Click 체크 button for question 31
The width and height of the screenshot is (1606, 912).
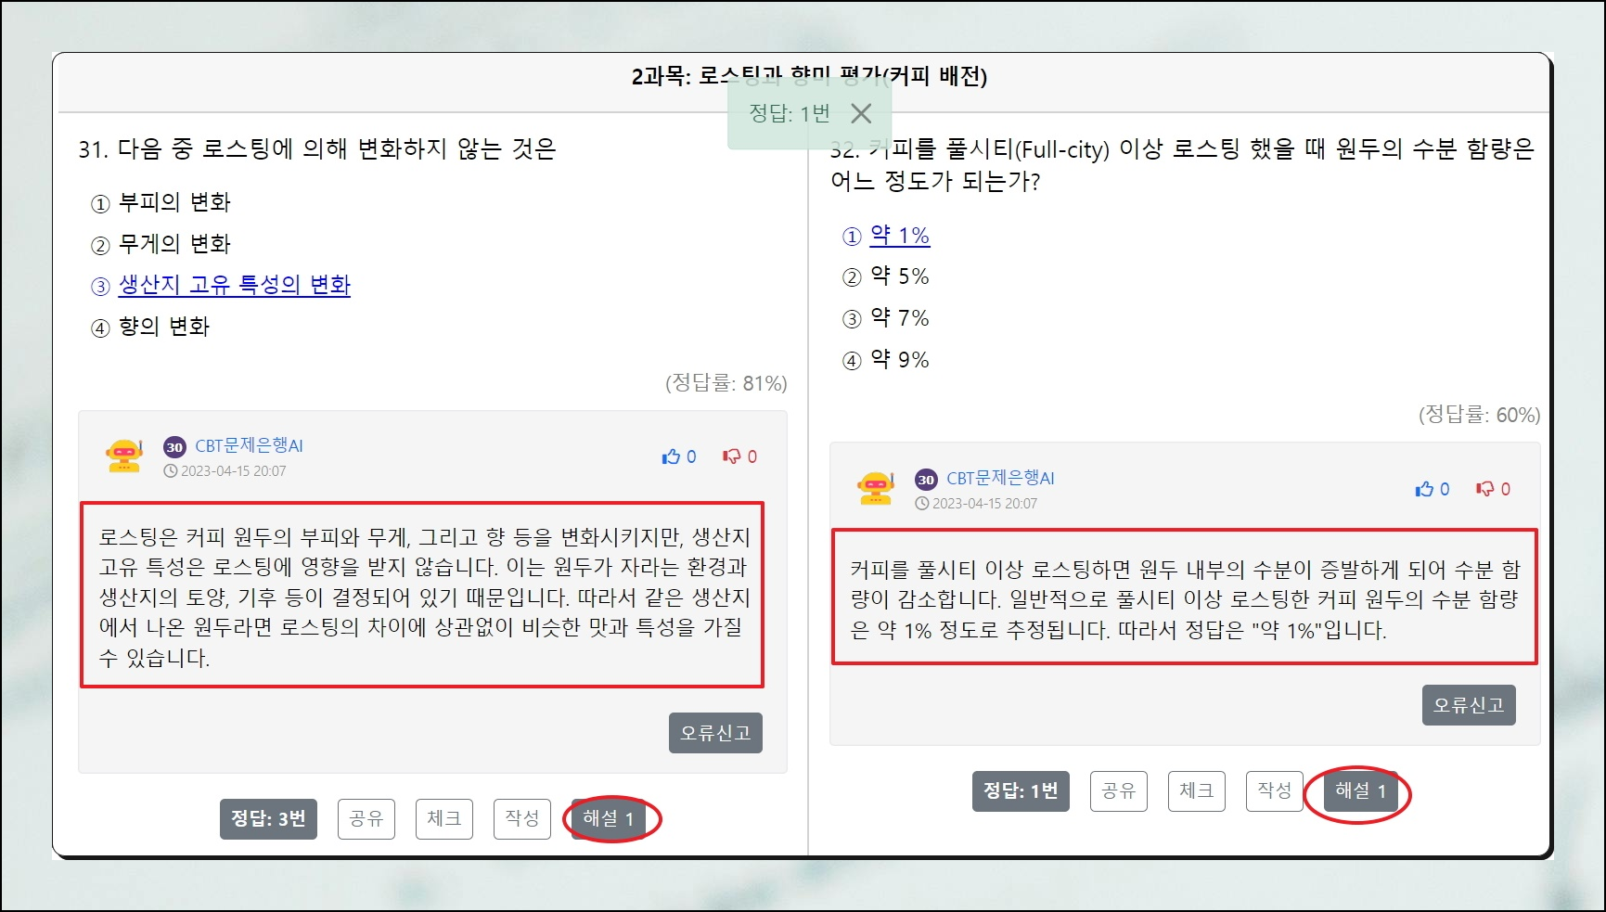(444, 819)
